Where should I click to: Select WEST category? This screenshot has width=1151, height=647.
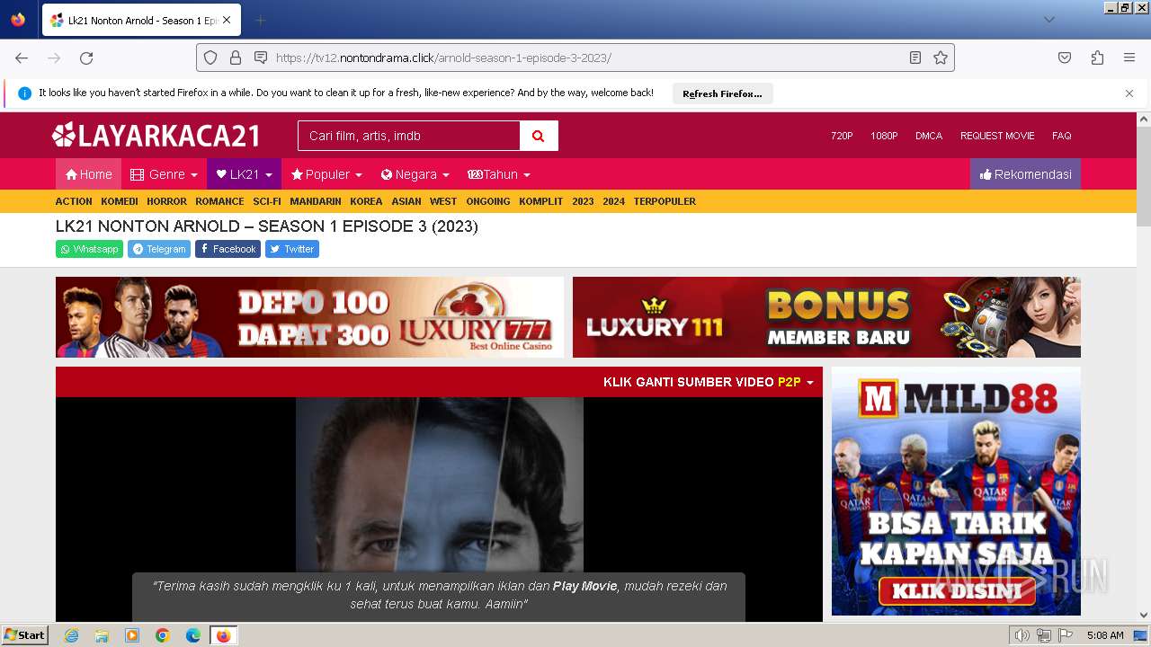pyautogui.click(x=443, y=201)
